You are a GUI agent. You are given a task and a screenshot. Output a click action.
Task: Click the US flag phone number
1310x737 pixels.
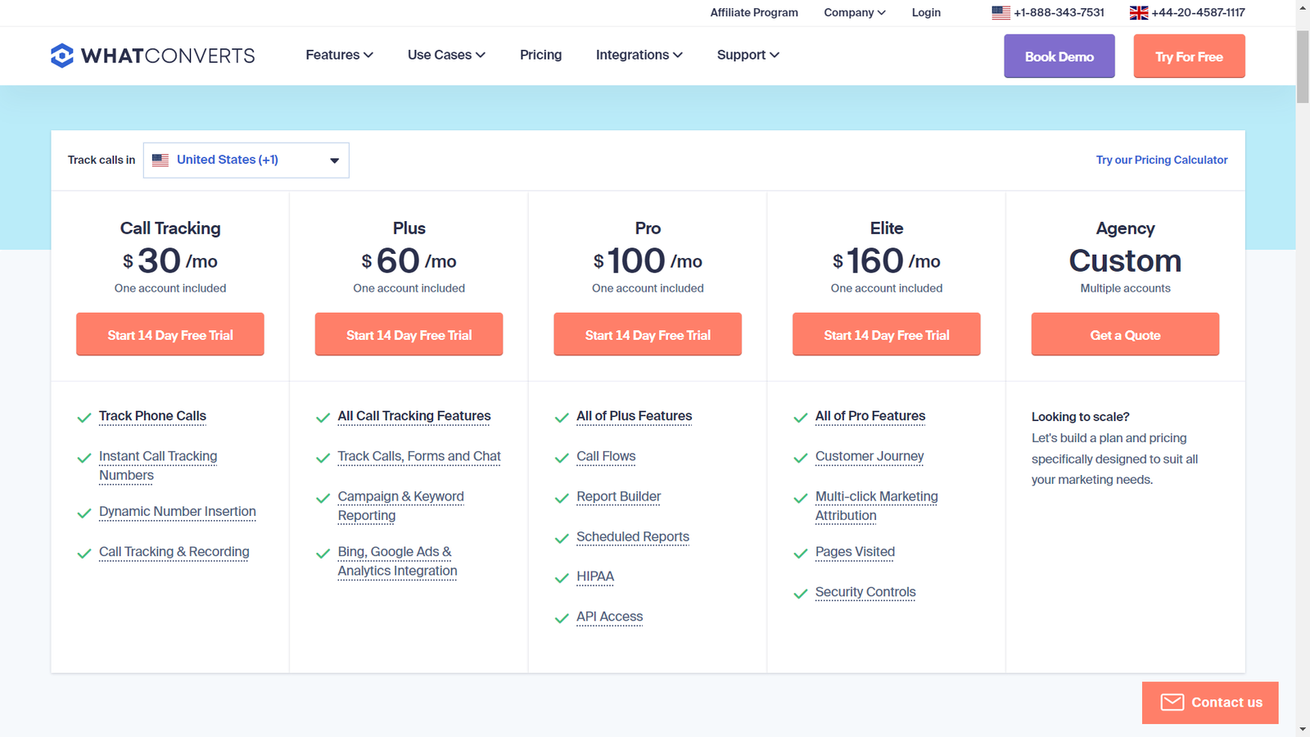[x=1048, y=12]
